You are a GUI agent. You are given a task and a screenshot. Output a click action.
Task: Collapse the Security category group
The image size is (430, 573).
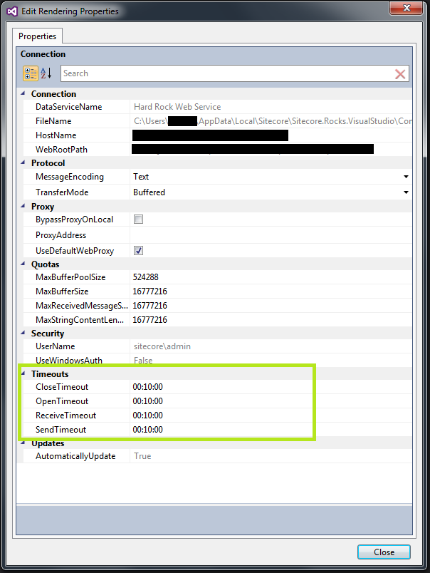23,333
